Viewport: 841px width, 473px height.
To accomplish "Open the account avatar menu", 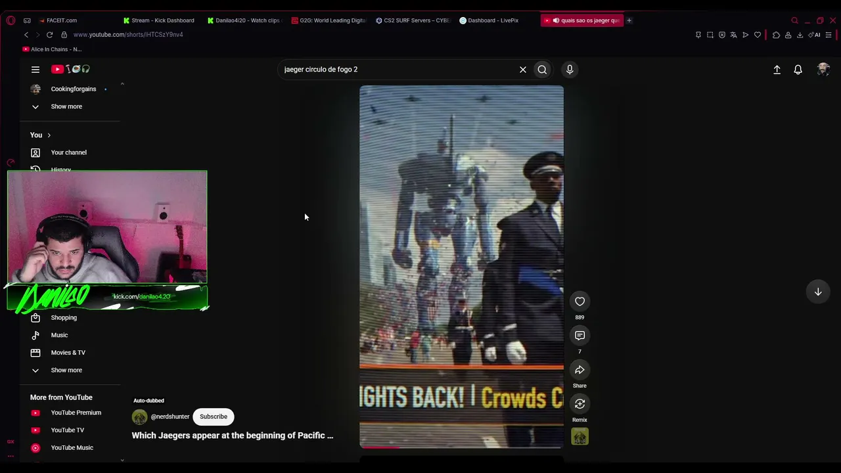I will pyautogui.click(x=823, y=70).
